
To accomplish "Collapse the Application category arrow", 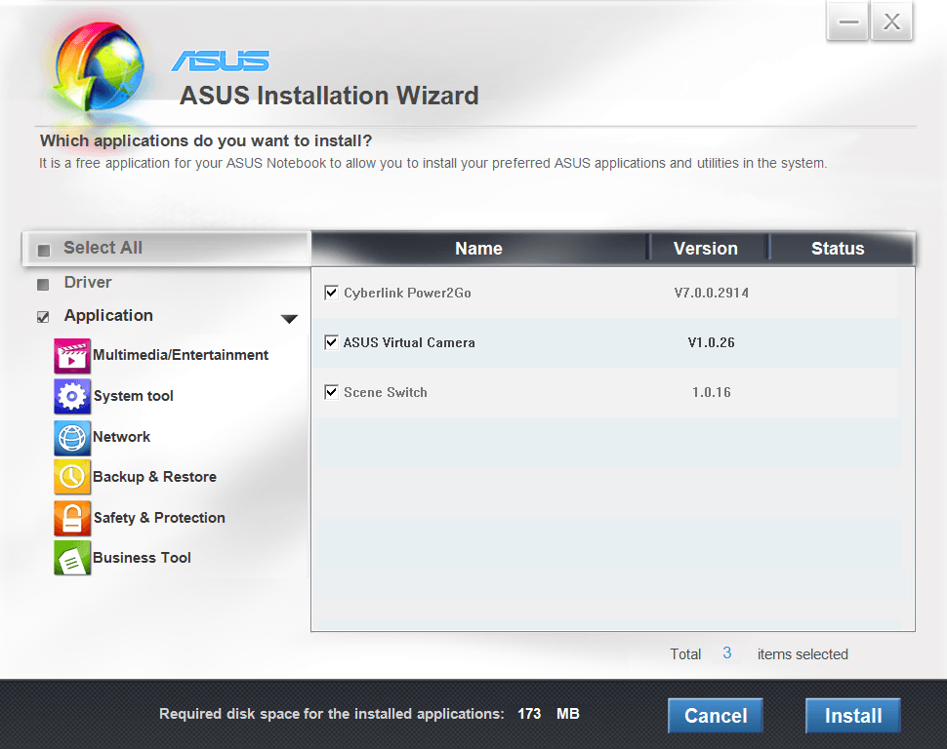I will 289,319.
